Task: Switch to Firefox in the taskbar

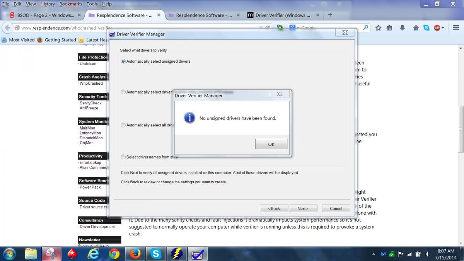Action: click(x=135, y=254)
